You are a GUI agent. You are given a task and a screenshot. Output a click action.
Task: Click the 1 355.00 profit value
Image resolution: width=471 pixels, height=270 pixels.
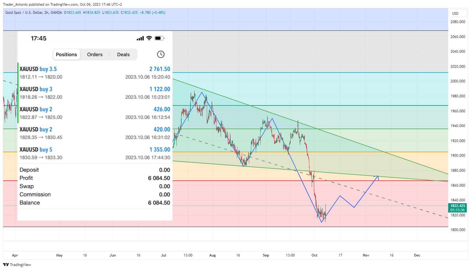[160, 149]
